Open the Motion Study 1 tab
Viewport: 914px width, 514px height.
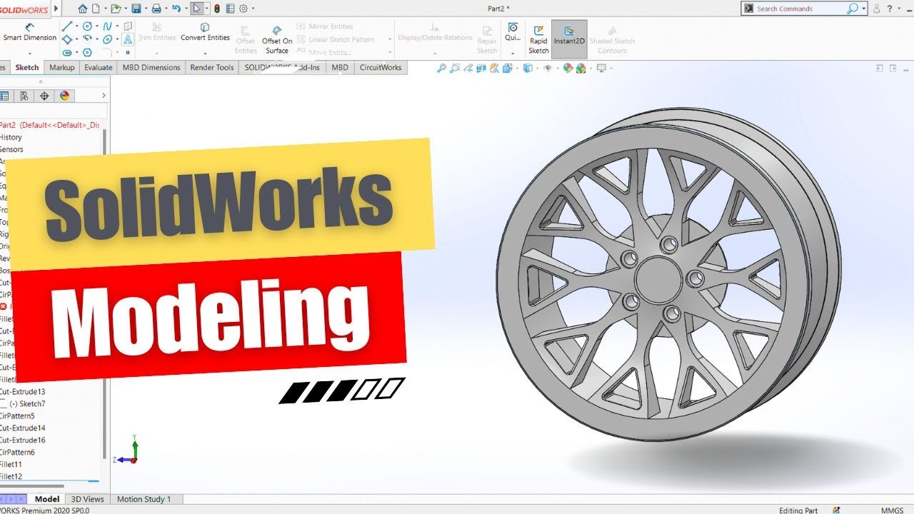coord(144,499)
